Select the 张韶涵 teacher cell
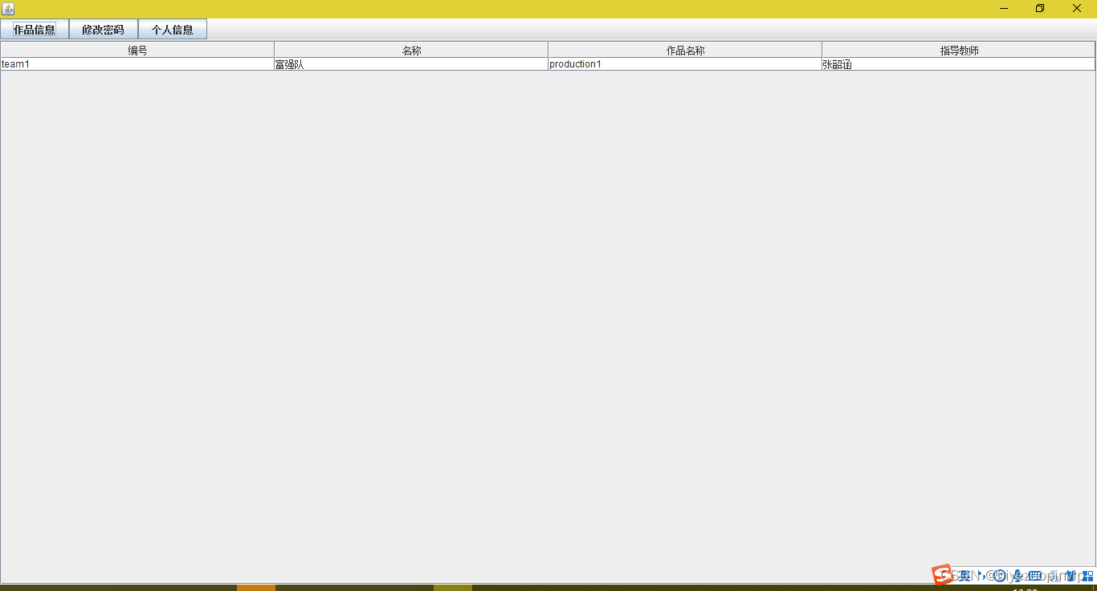Screen dimensions: 1097x591 coord(959,64)
